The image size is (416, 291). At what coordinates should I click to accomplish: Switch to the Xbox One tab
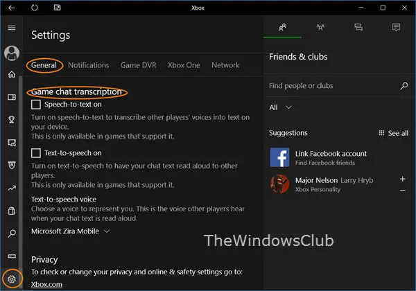point(184,65)
